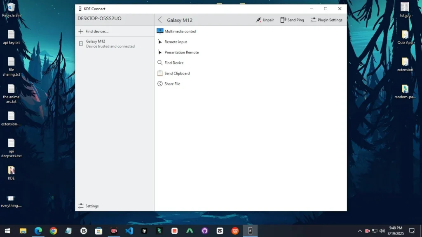This screenshot has height=237, width=422.
Task: Send a ping to the Galaxy M12
Action: point(292,20)
